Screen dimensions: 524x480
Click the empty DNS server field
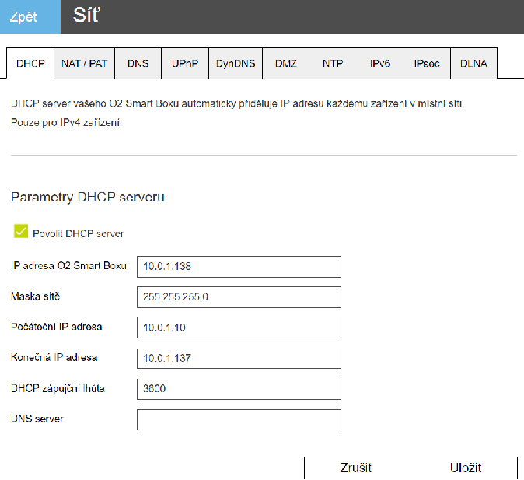[239, 419]
